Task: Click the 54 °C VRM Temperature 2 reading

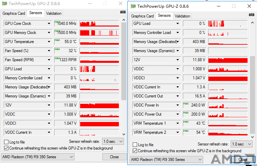Action: pos(194,132)
